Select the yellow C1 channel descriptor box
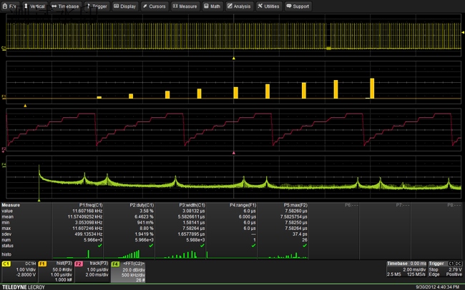 tap(19, 272)
